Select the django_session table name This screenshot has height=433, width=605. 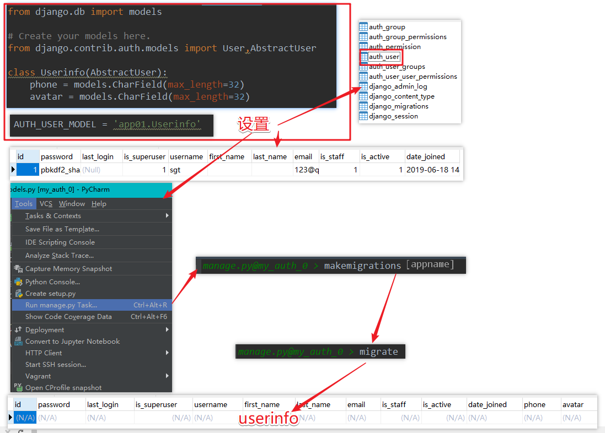coord(393,116)
